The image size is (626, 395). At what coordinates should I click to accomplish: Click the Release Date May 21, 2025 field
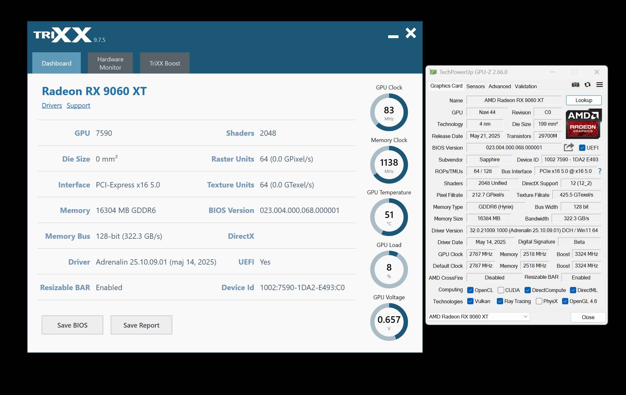[485, 136]
